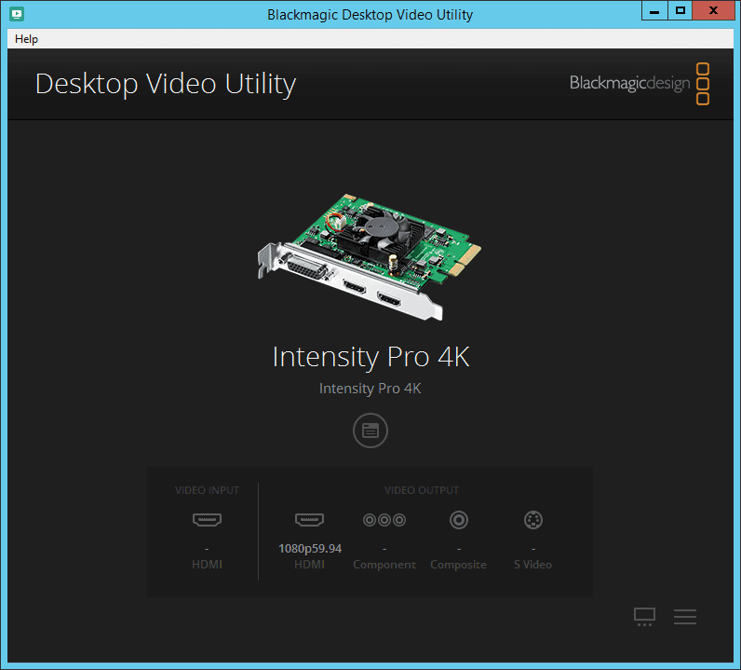The image size is (741, 670).
Task: Click the S Video label
Action: (x=533, y=565)
